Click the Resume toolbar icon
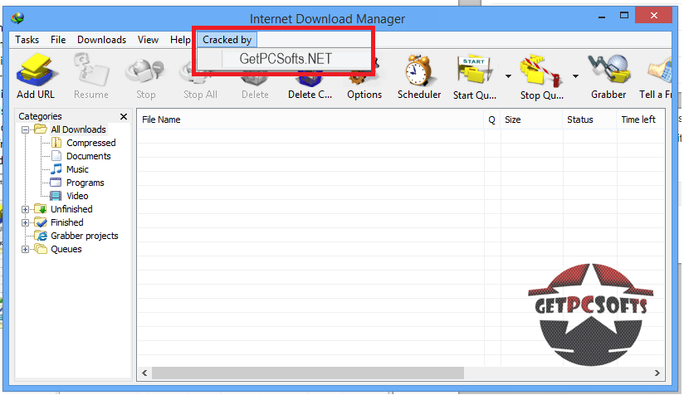 tap(91, 71)
